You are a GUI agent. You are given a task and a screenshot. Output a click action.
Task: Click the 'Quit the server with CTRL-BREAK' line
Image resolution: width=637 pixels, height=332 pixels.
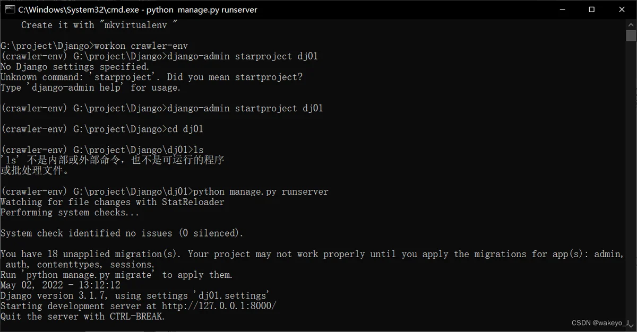(x=82, y=317)
